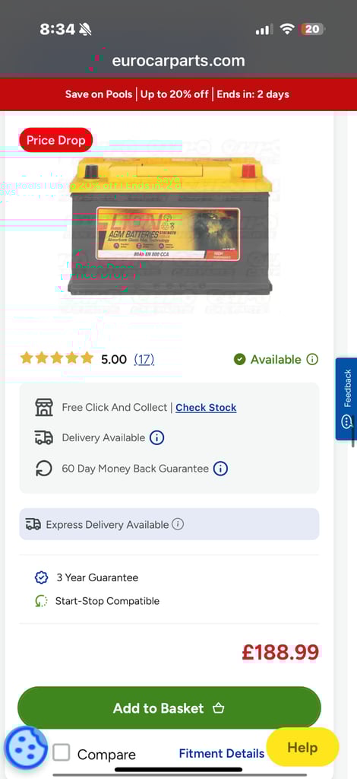Click the Delivery Available info icon
357x779 pixels.
click(x=156, y=437)
